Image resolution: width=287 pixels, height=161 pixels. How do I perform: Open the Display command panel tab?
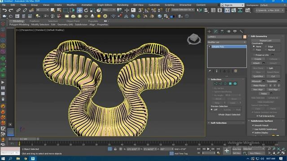pos(235,31)
